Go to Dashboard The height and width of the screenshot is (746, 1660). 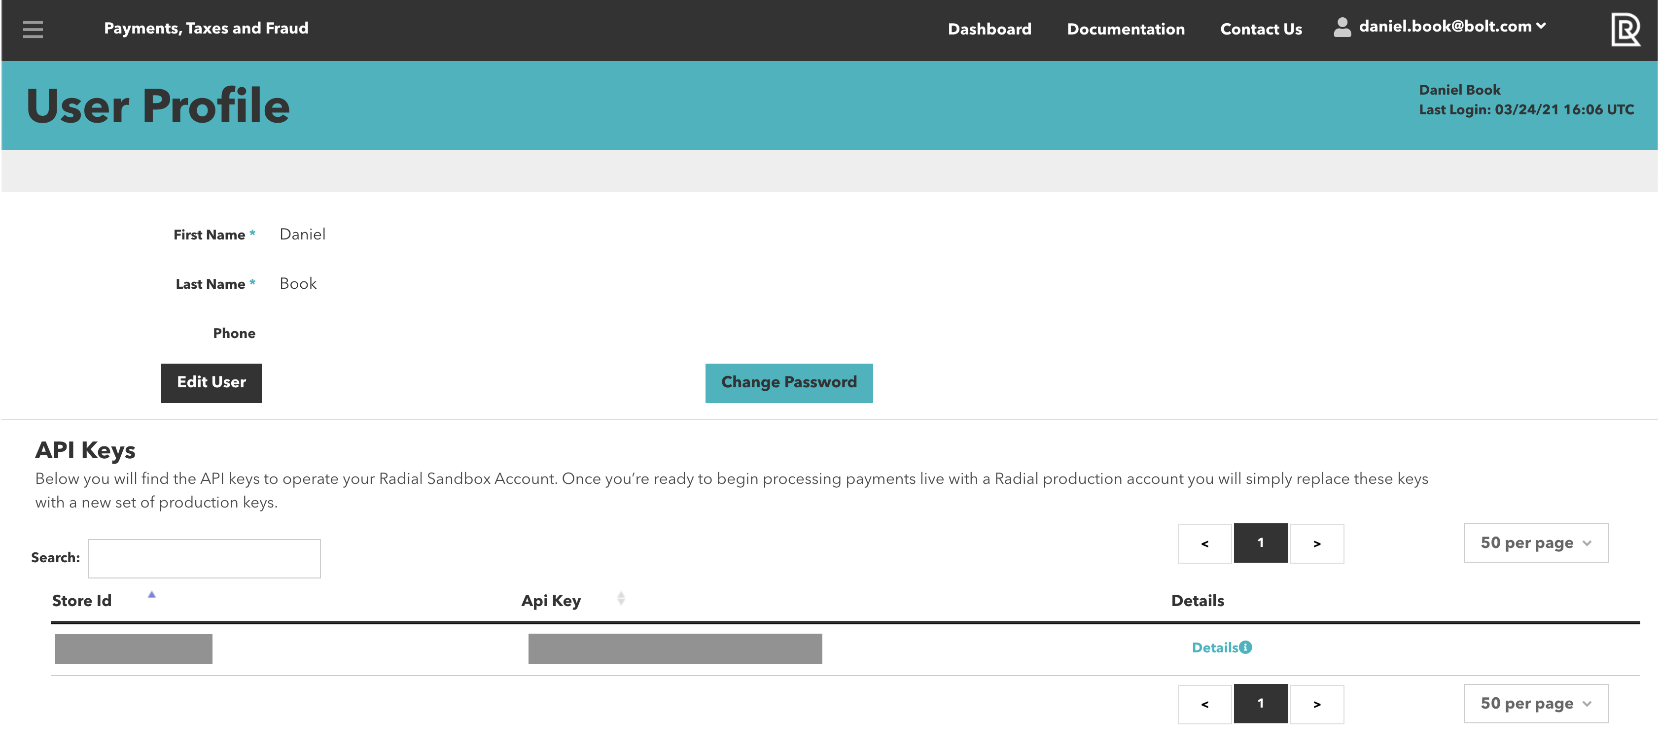[x=989, y=29]
